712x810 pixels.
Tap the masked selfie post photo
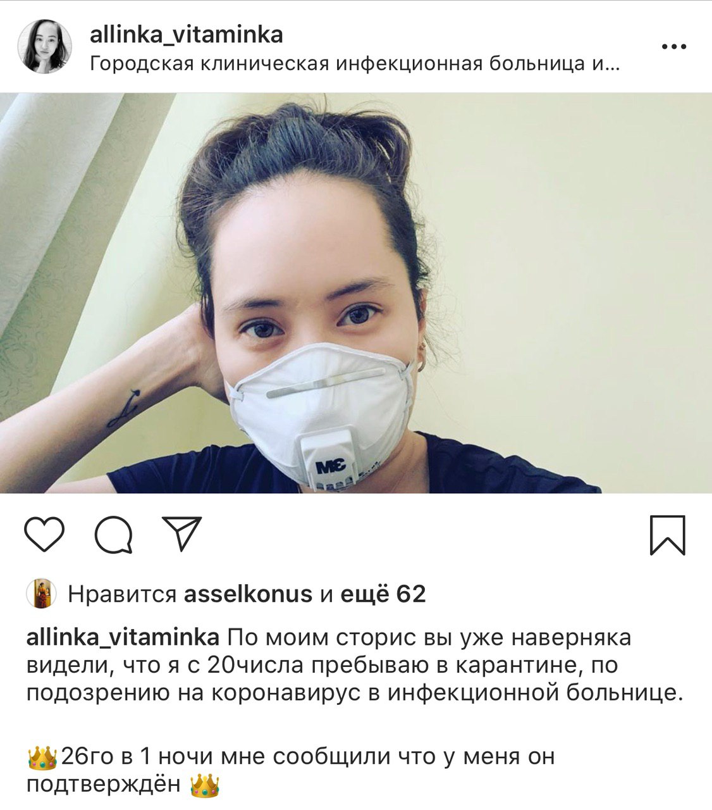356,293
